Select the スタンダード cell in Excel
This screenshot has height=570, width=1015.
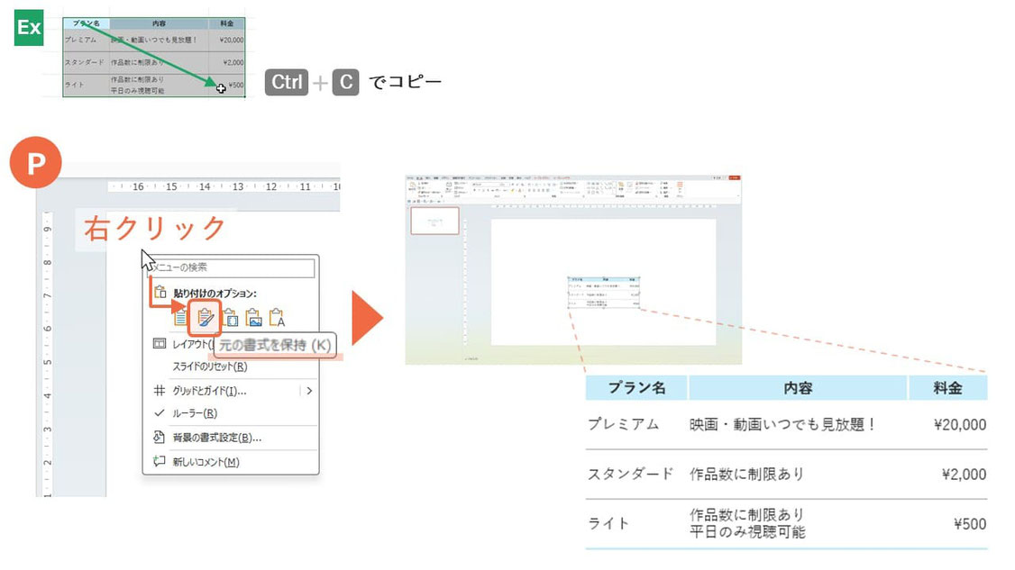pos(87,63)
